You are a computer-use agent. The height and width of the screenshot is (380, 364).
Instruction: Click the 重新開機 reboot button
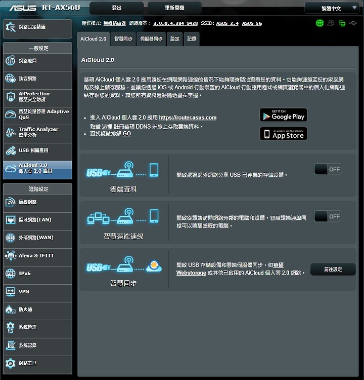coord(174,8)
